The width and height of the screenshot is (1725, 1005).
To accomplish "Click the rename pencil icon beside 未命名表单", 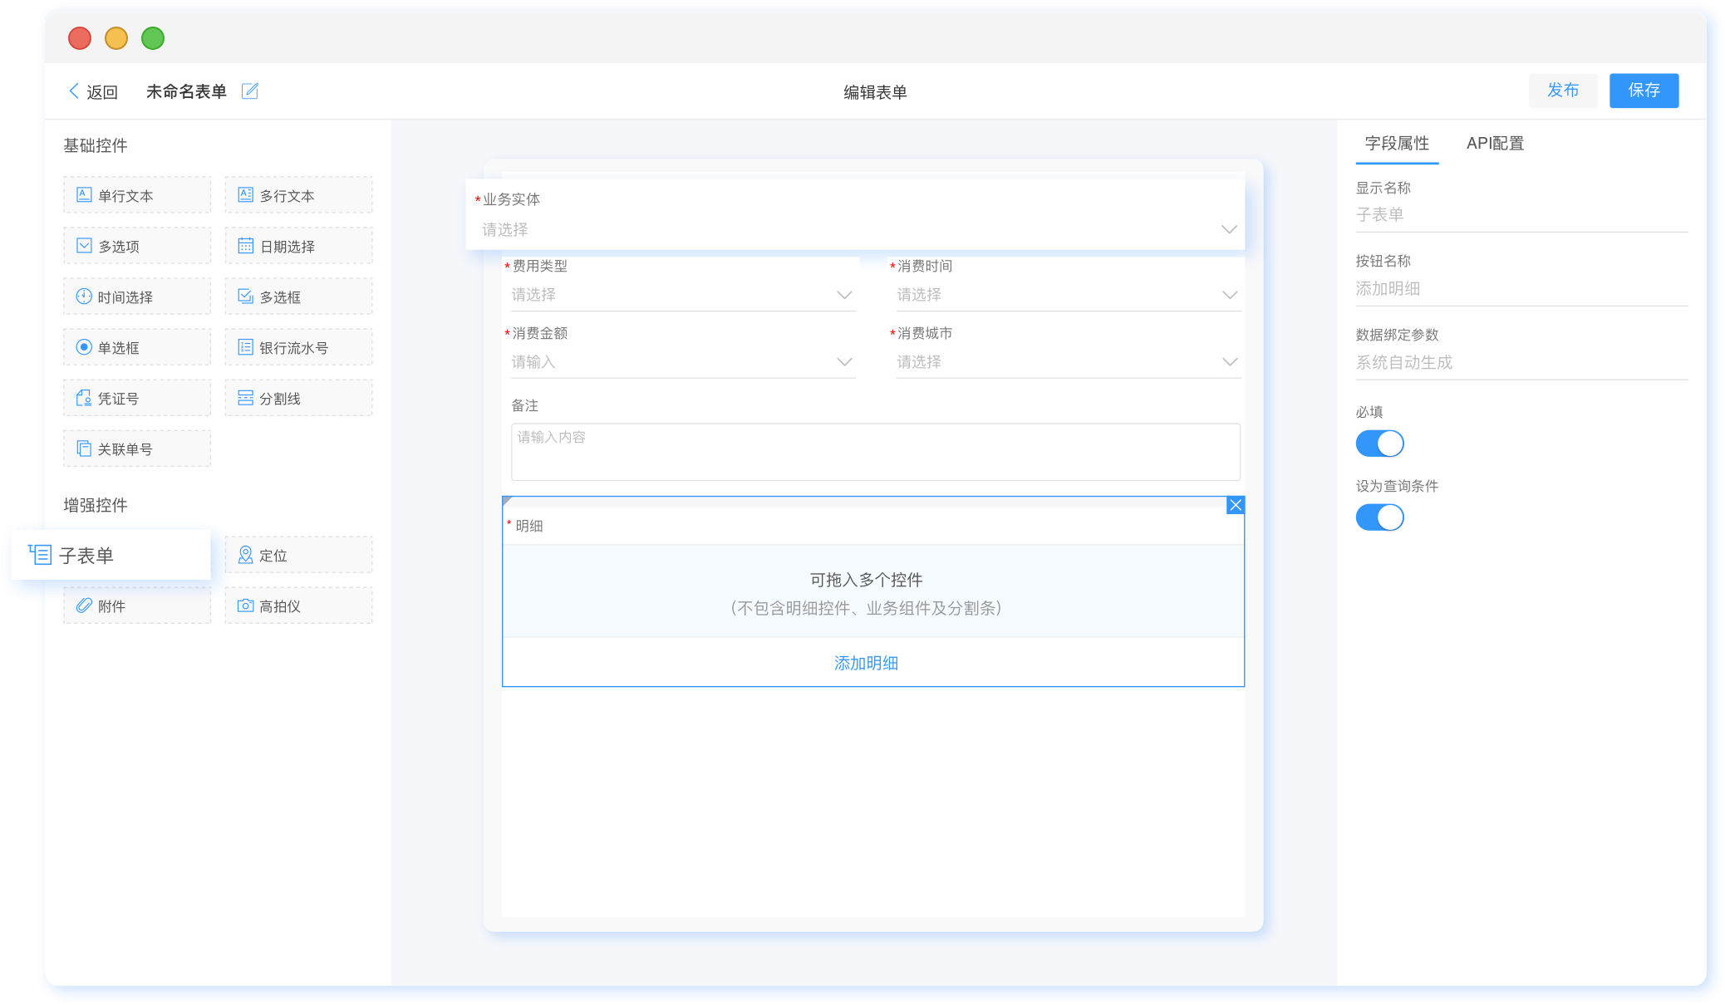I will pos(250,91).
